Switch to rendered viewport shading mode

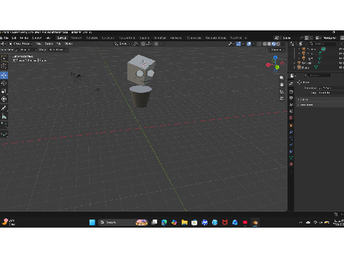[278, 44]
